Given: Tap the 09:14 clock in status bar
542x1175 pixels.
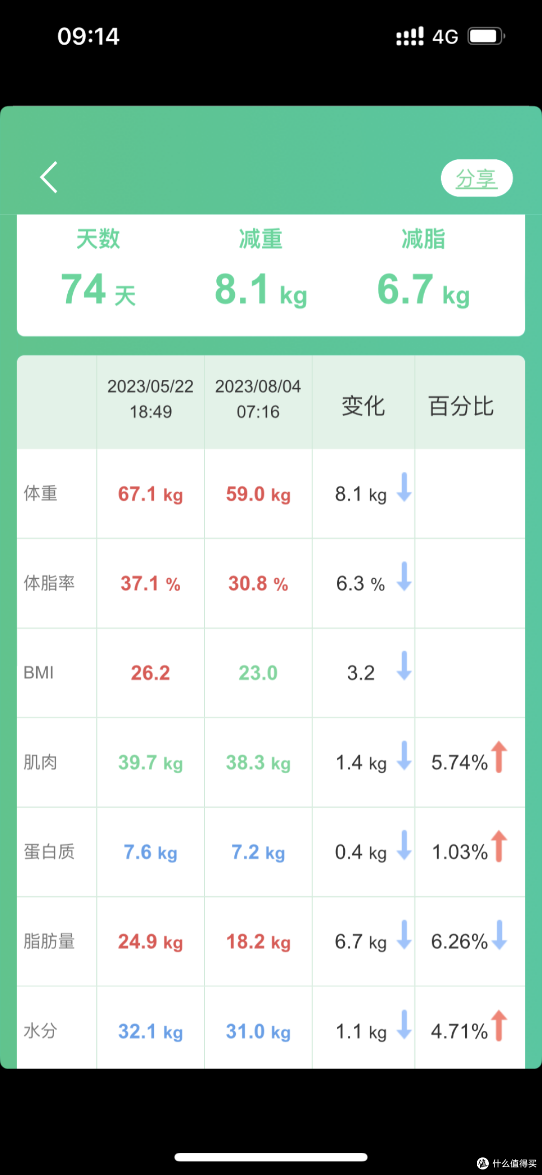Looking at the screenshot, I should (88, 36).
